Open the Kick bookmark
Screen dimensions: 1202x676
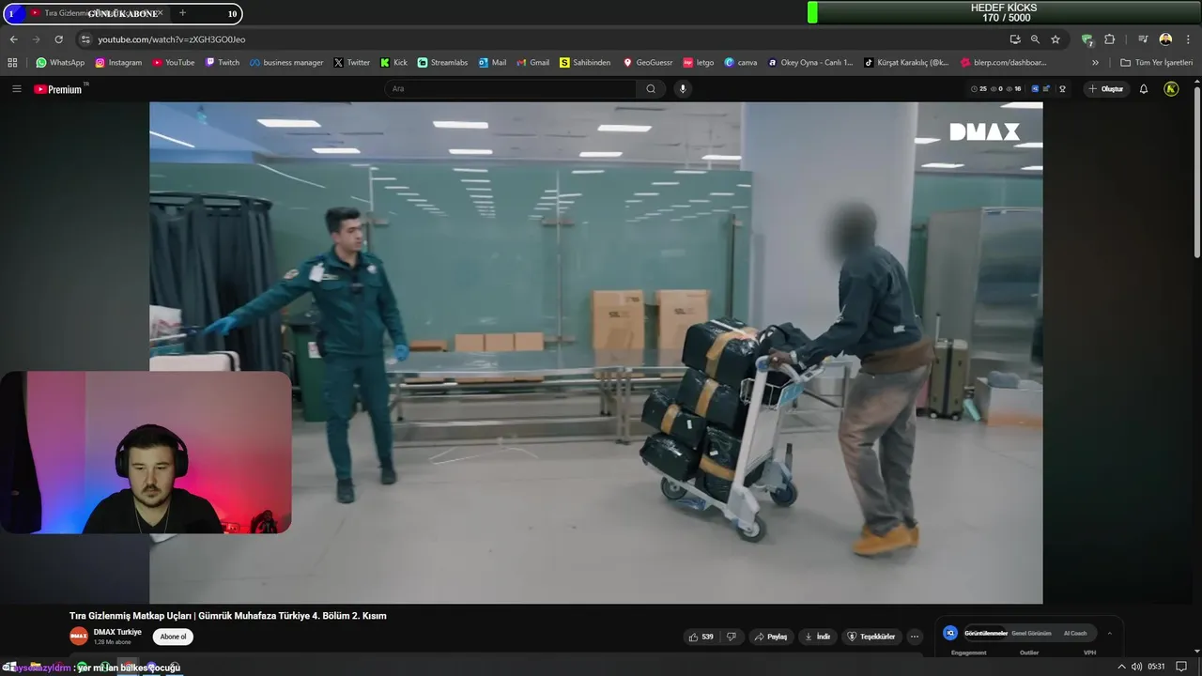tap(393, 63)
